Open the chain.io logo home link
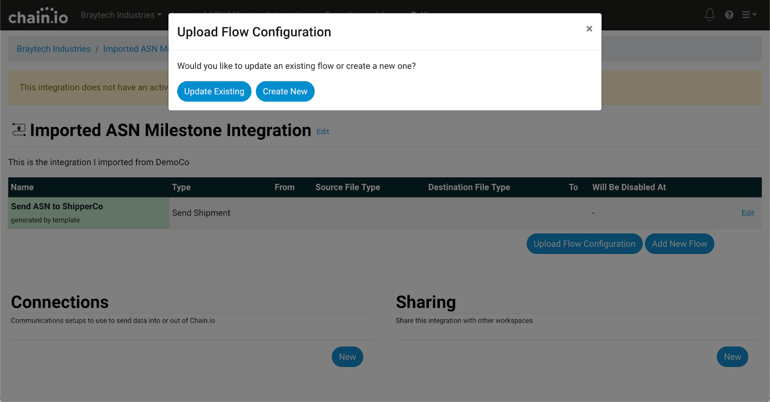Viewport: 770px width, 402px height. [x=38, y=15]
